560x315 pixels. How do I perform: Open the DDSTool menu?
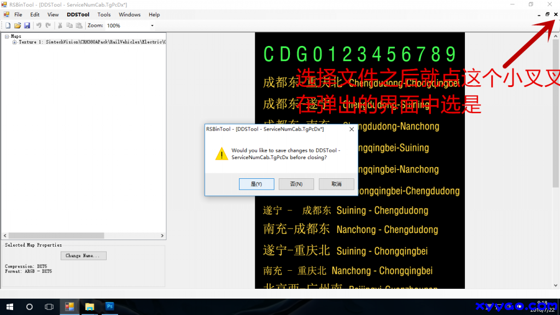(x=78, y=15)
